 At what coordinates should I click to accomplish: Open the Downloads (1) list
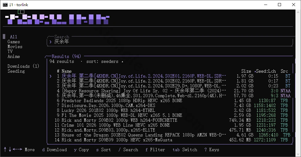click(23, 66)
